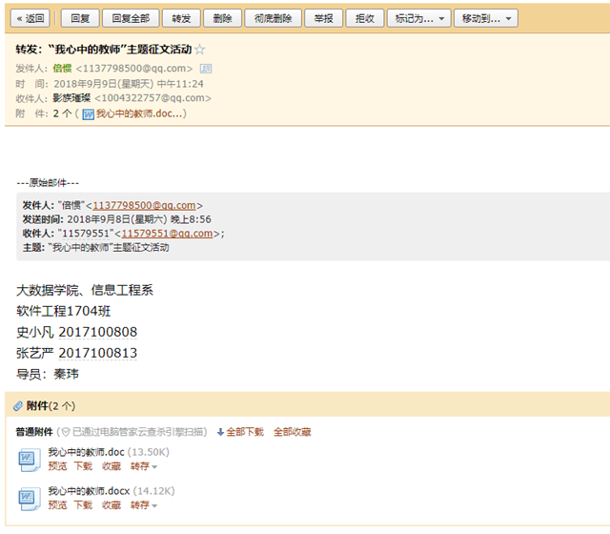Click the paperclip icon beside 附件(2 个)

coord(18,406)
